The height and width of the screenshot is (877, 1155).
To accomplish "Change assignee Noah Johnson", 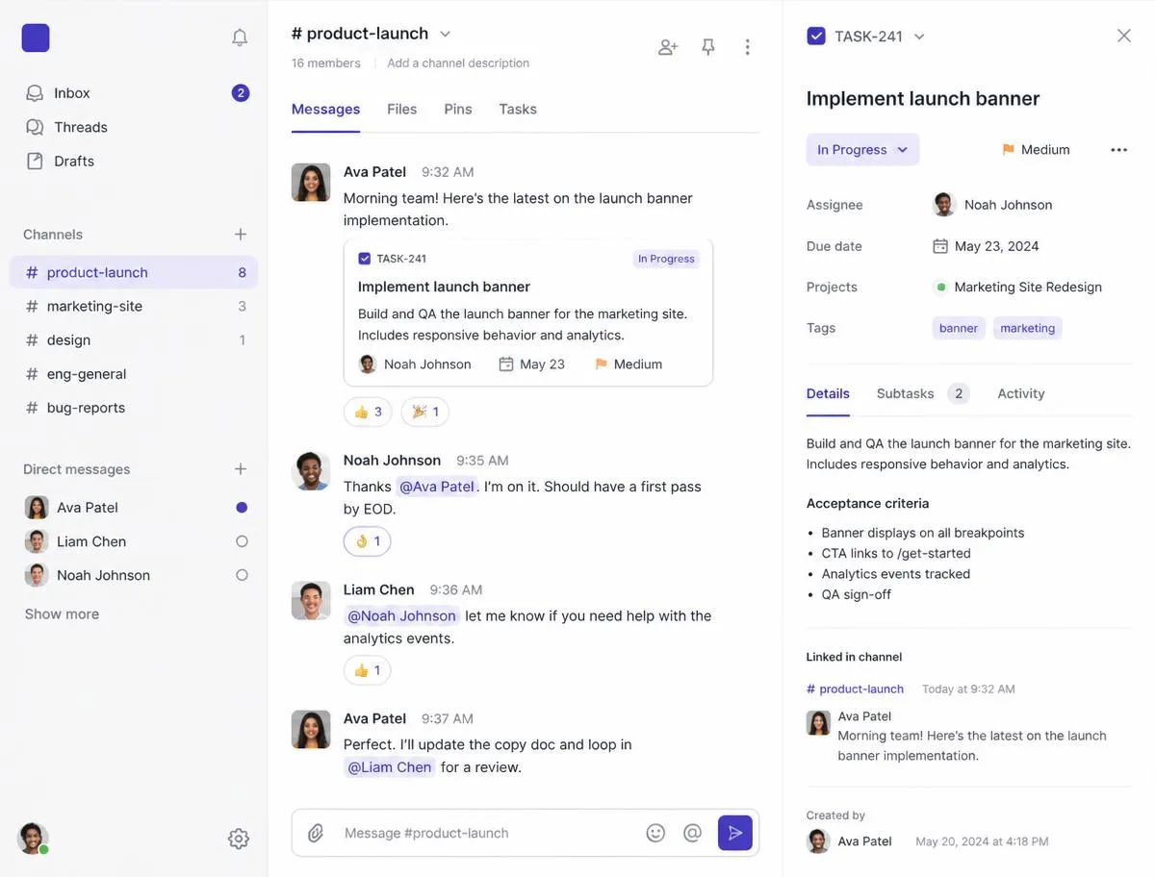I will click(x=992, y=205).
